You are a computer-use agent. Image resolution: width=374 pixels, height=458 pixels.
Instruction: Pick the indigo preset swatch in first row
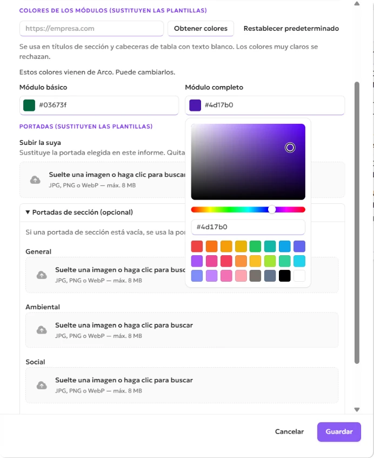299,246
